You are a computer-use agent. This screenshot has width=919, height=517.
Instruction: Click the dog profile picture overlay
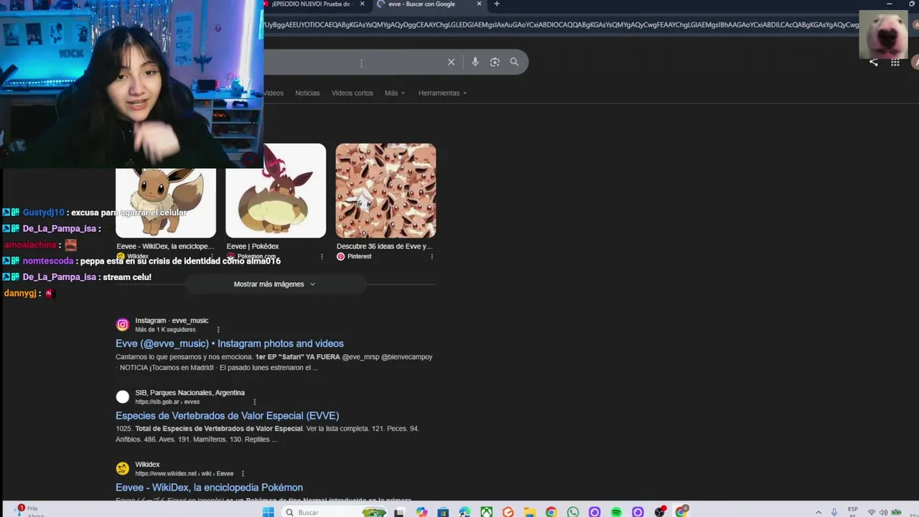883,34
